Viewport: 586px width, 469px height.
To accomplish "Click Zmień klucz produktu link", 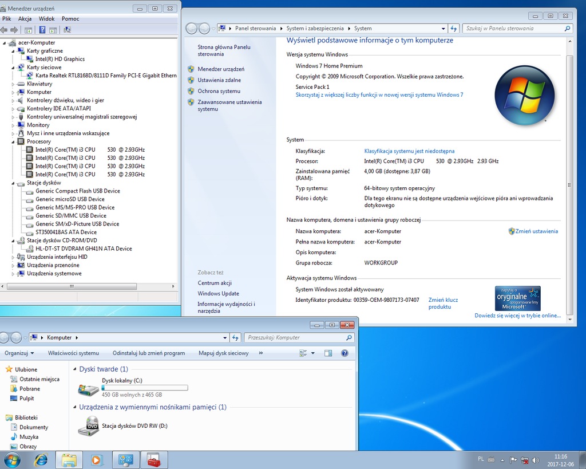I will pos(443,304).
